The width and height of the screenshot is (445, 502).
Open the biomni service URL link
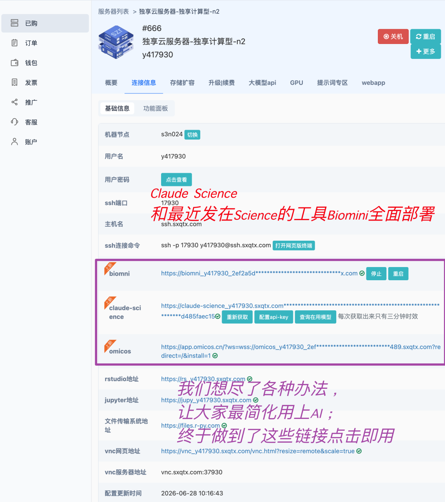pyautogui.click(x=259, y=273)
